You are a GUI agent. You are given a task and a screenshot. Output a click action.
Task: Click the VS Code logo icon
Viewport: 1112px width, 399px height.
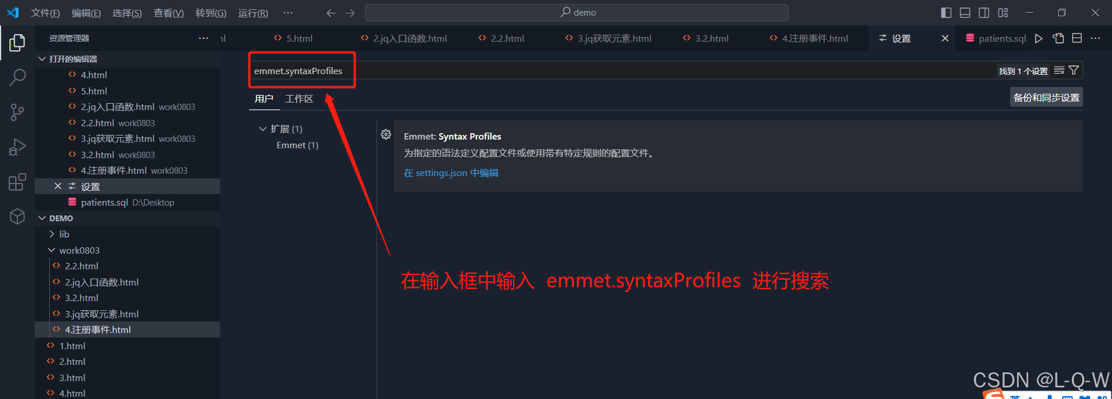pos(13,13)
